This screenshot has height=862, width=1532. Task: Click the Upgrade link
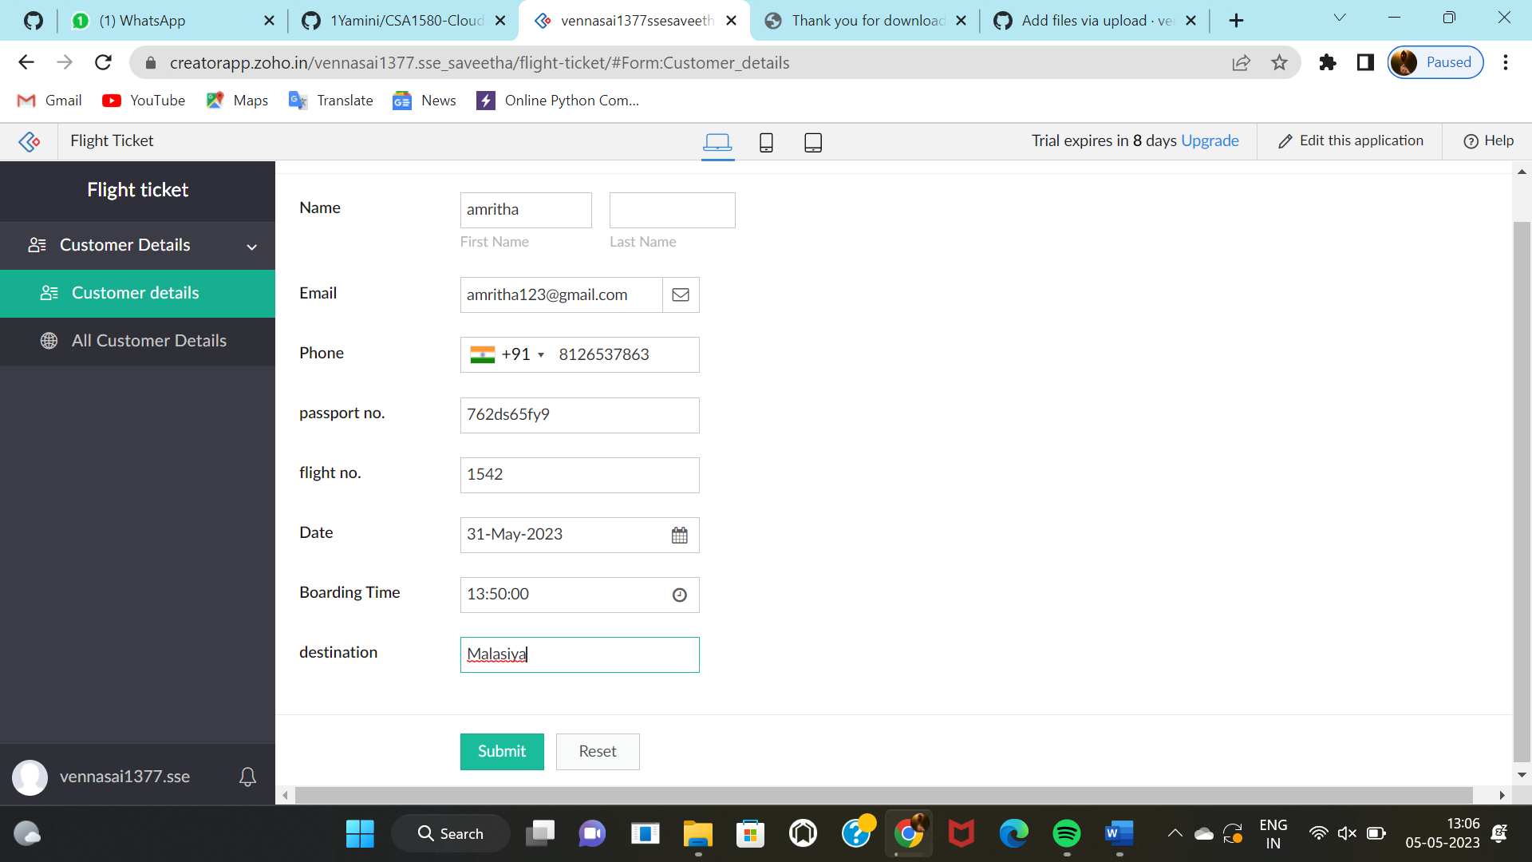[1210, 140]
